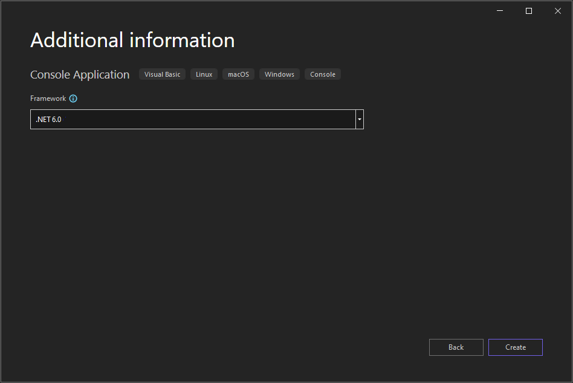Click the Additional information title
Image resolution: width=573 pixels, height=383 pixels.
pos(132,40)
